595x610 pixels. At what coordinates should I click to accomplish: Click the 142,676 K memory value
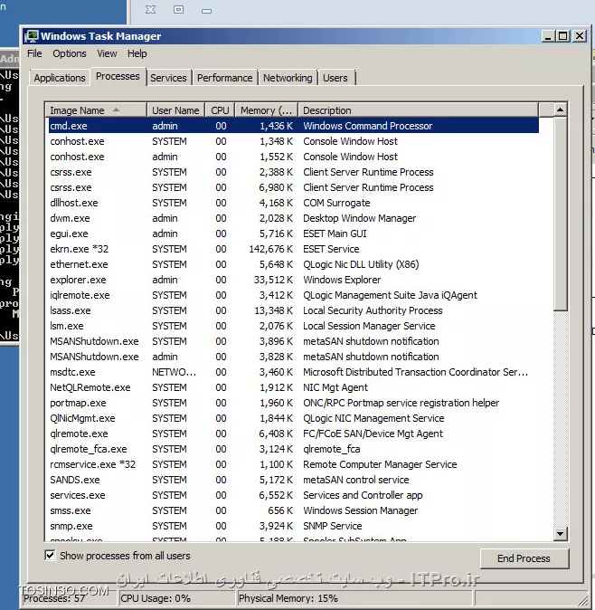pyautogui.click(x=271, y=249)
